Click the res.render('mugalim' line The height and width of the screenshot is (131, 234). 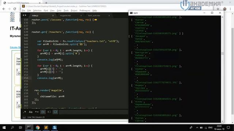coord(49,90)
